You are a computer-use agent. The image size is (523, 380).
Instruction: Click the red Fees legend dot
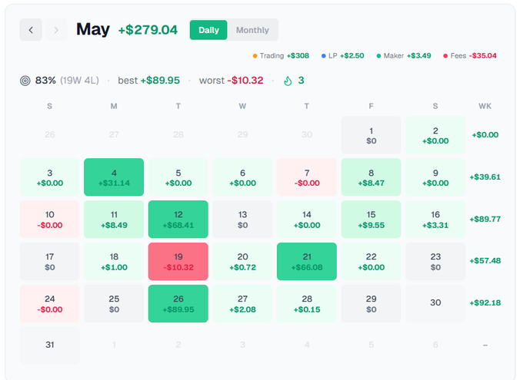[445, 56]
